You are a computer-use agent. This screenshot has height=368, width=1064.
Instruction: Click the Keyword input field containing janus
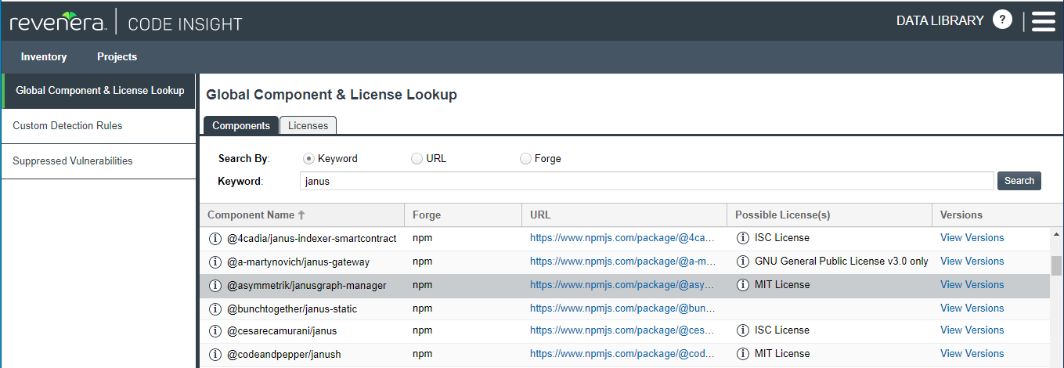(x=647, y=181)
